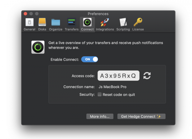The height and width of the screenshot is (139, 192).
Task: Go to the Scripting preferences pane
Action: [123, 25]
